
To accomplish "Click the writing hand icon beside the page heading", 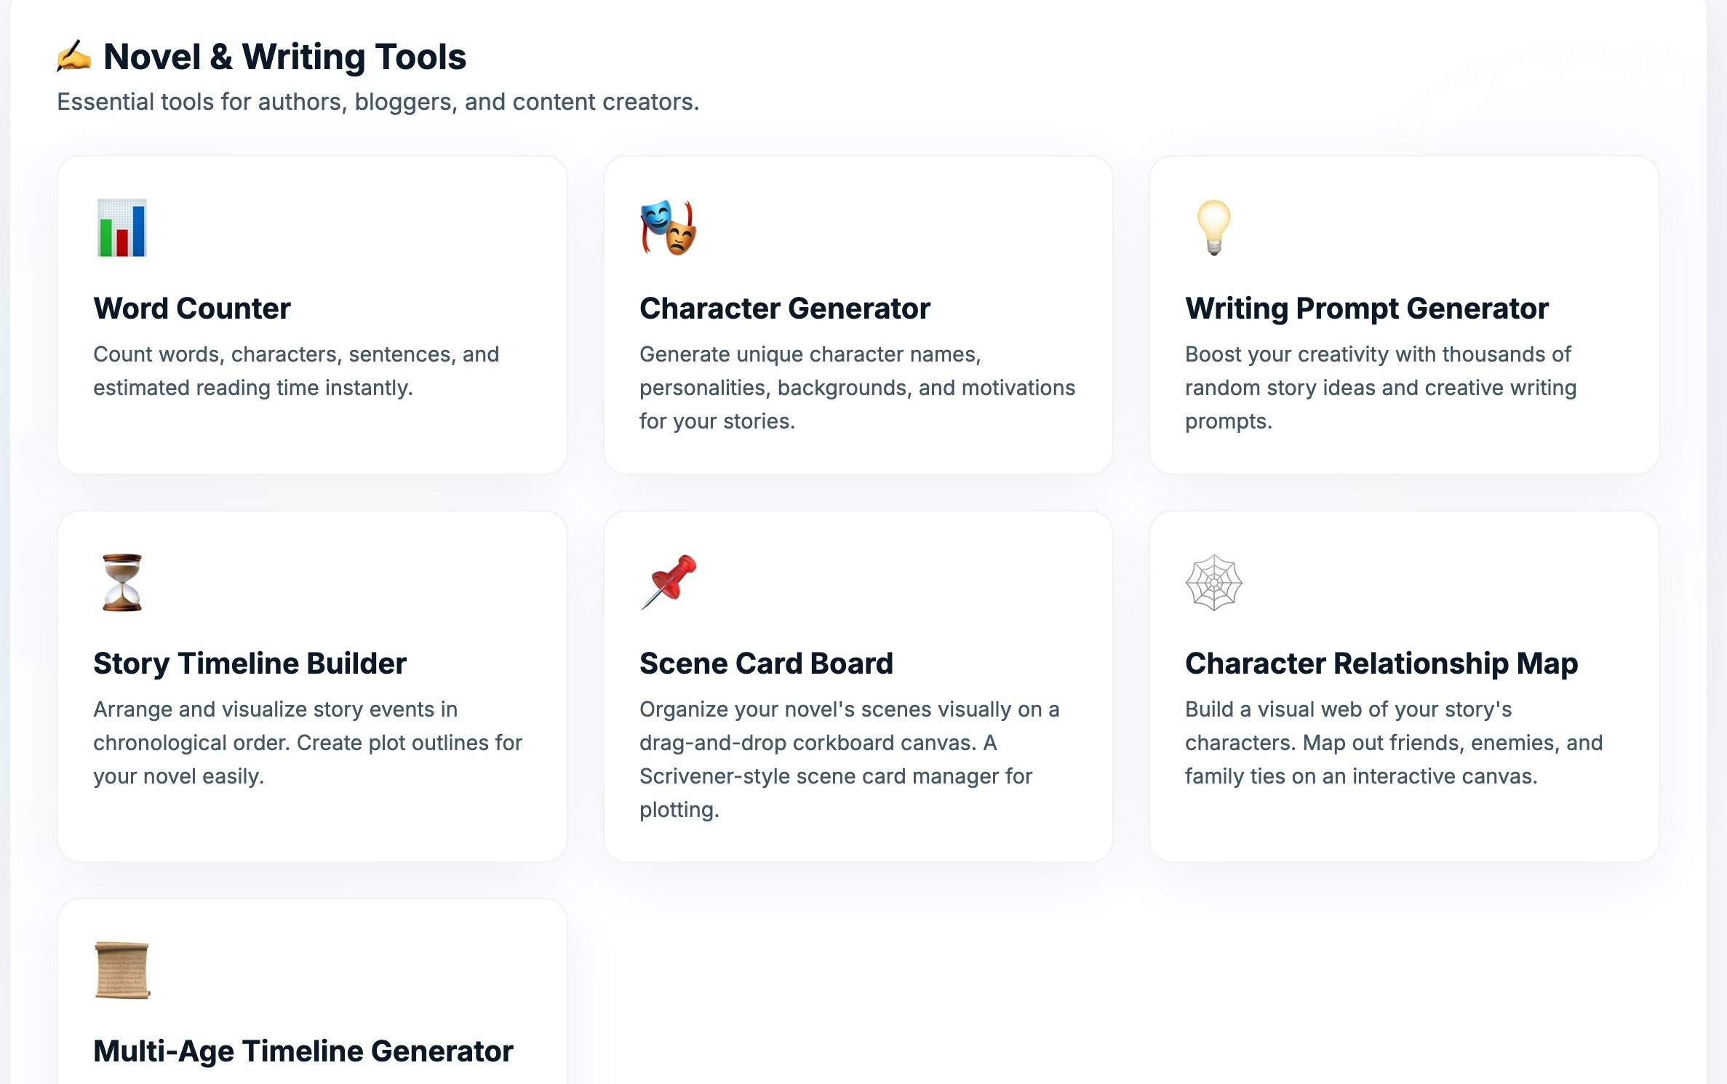I will [x=74, y=57].
